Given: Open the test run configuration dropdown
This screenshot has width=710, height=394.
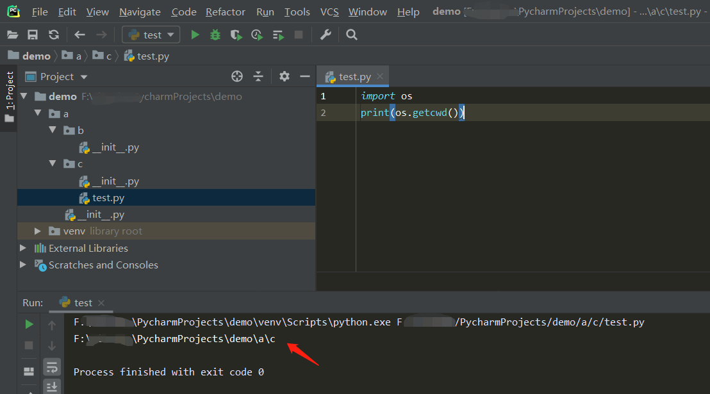Looking at the screenshot, I should pyautogui.click(x=151, y=35).
